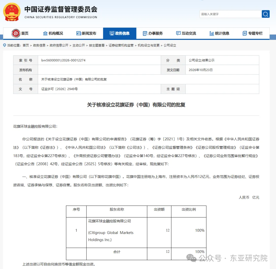Open the 专题专栏 navigation tab
Viewport: 276px width, 269px height.
click(x=252, y=33)
